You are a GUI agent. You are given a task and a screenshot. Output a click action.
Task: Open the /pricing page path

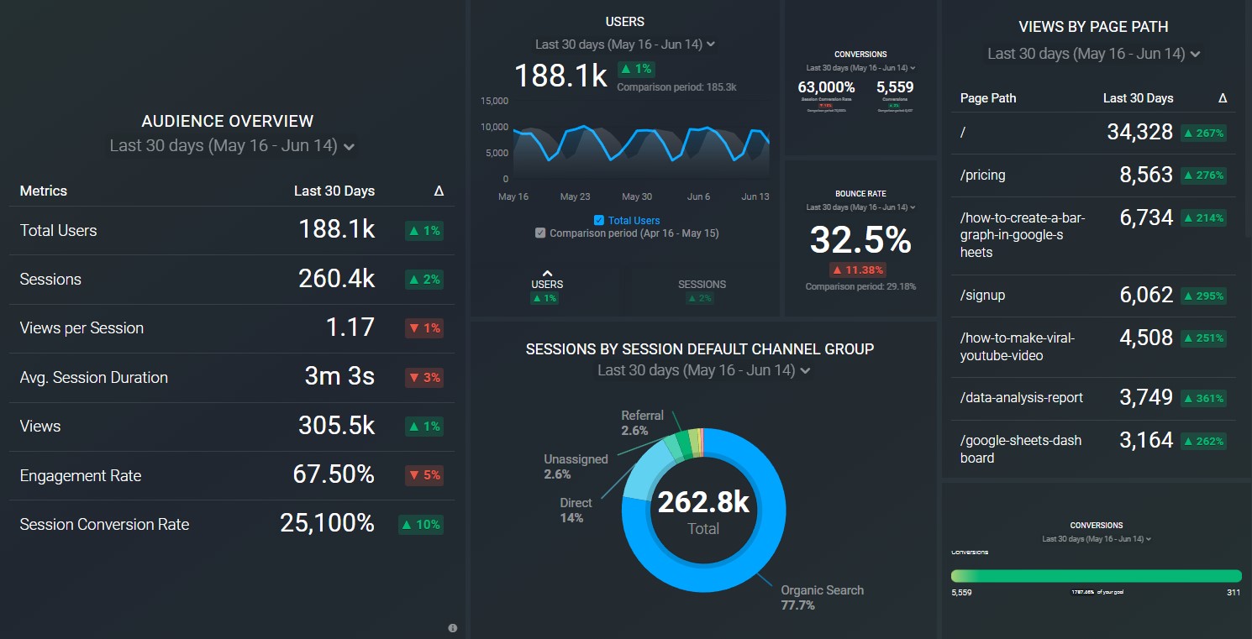click(983, 175)
